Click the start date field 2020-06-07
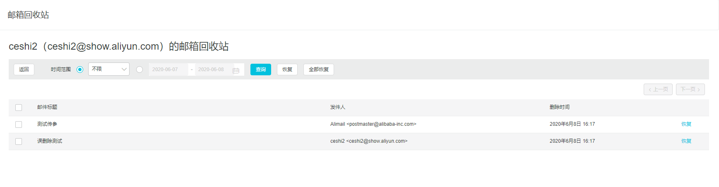719x187 pixels. click(168, 70)
